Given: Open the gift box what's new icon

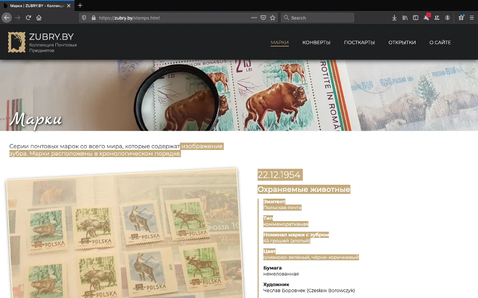Looking at the screenshot, I should 461,18.
